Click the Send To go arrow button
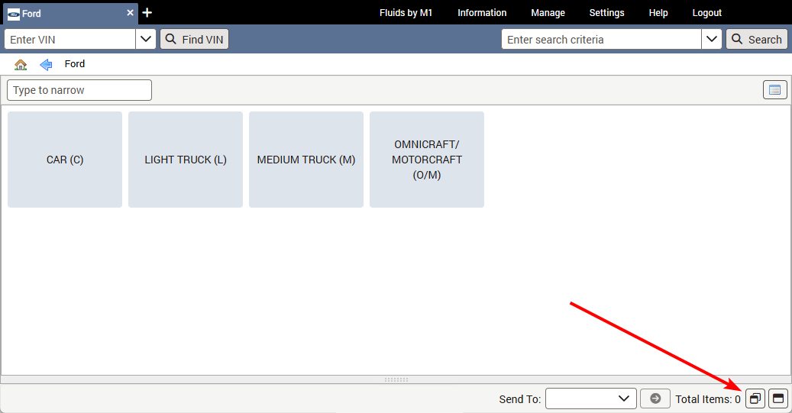This screenshot has height=413, width=792. 655,398
